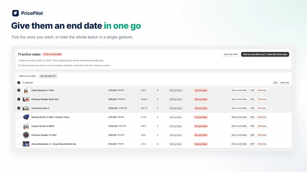
Task: Toggle the header select-all checkbox
Action: pos(19,83)
